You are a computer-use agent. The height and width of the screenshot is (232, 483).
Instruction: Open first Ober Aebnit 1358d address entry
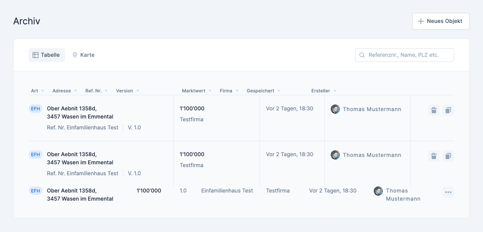coord(80,112)
